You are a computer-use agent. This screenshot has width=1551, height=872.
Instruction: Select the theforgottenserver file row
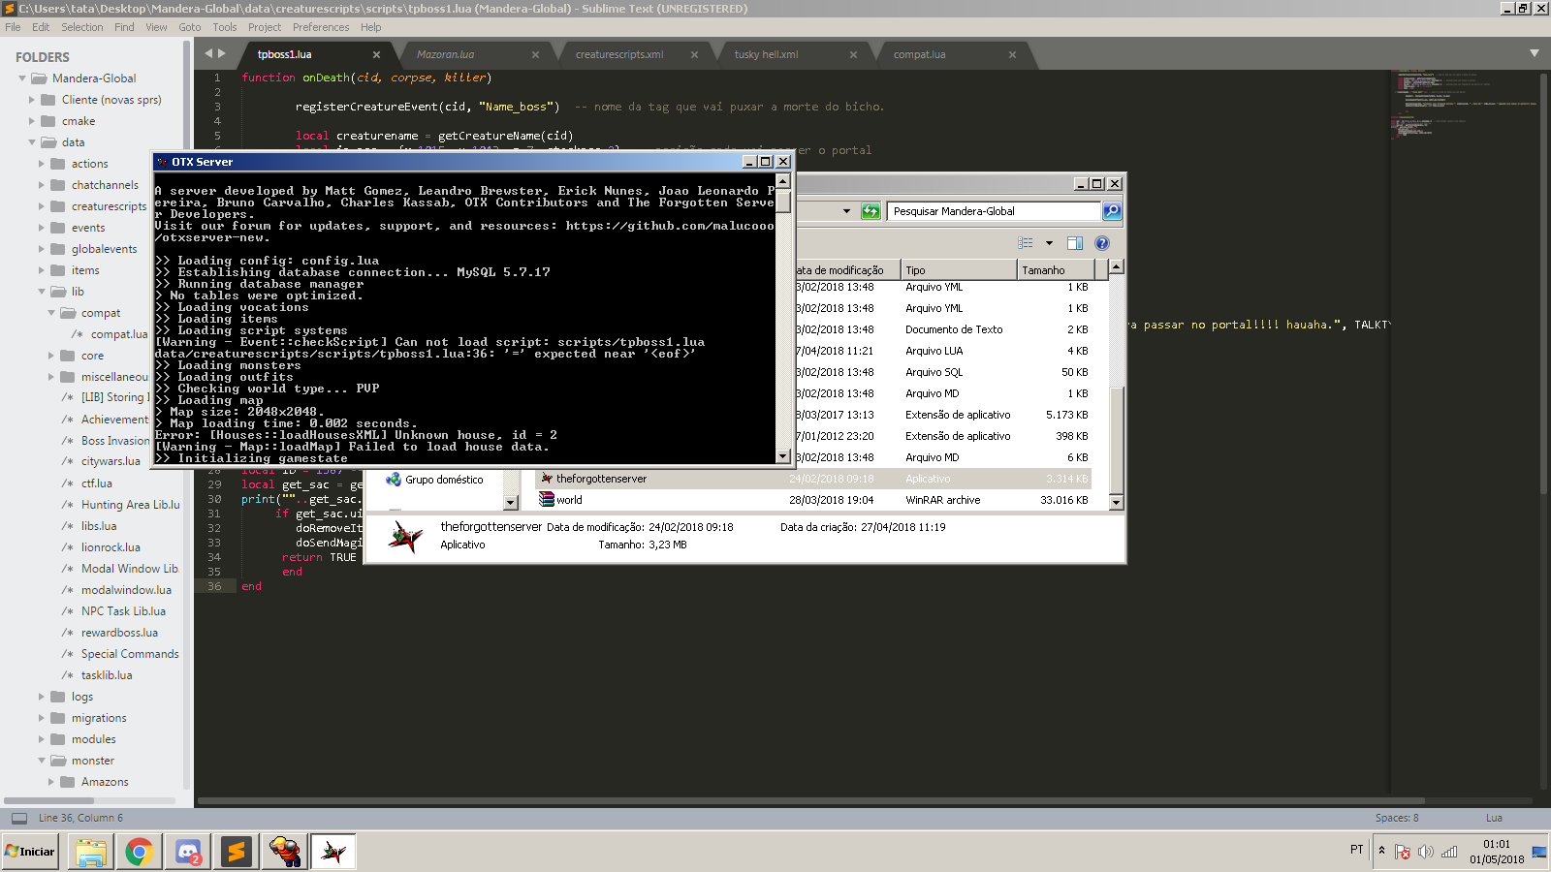coord(814,479)
